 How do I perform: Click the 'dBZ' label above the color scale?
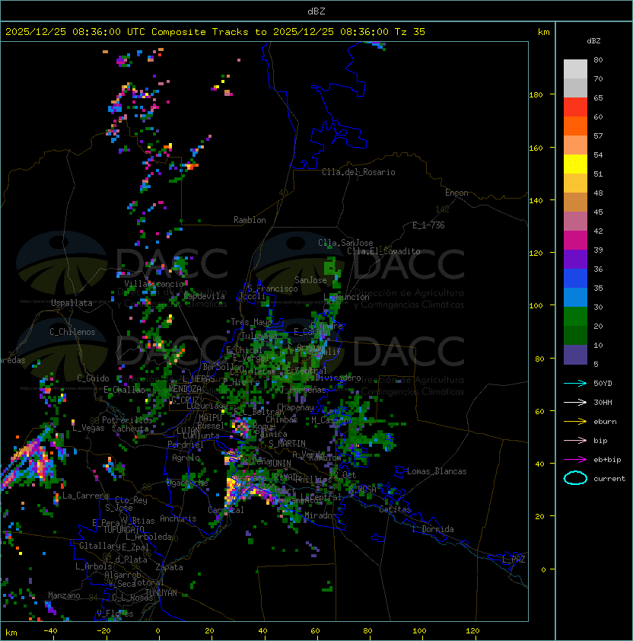(593, 41)
